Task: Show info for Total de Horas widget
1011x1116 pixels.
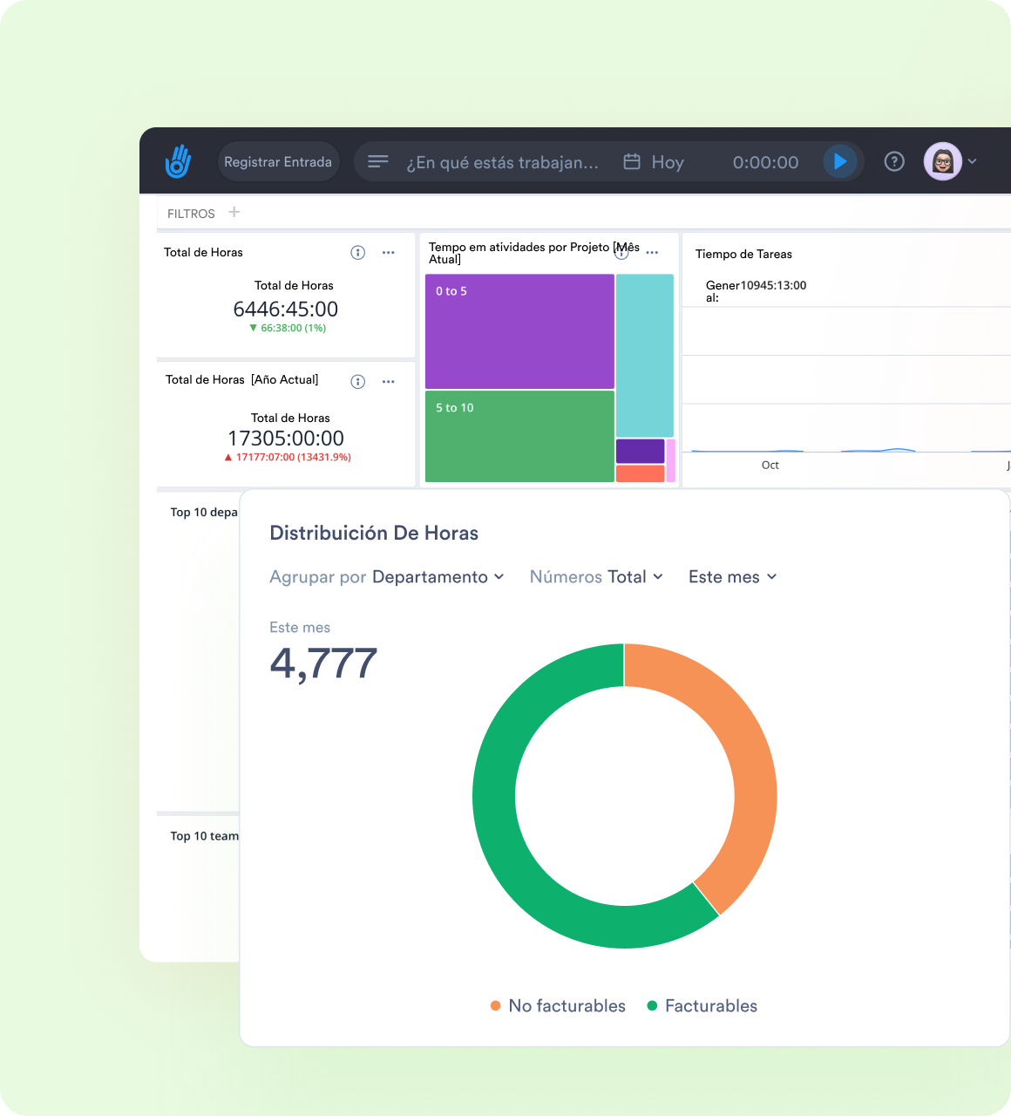Action: pos(357,253)
